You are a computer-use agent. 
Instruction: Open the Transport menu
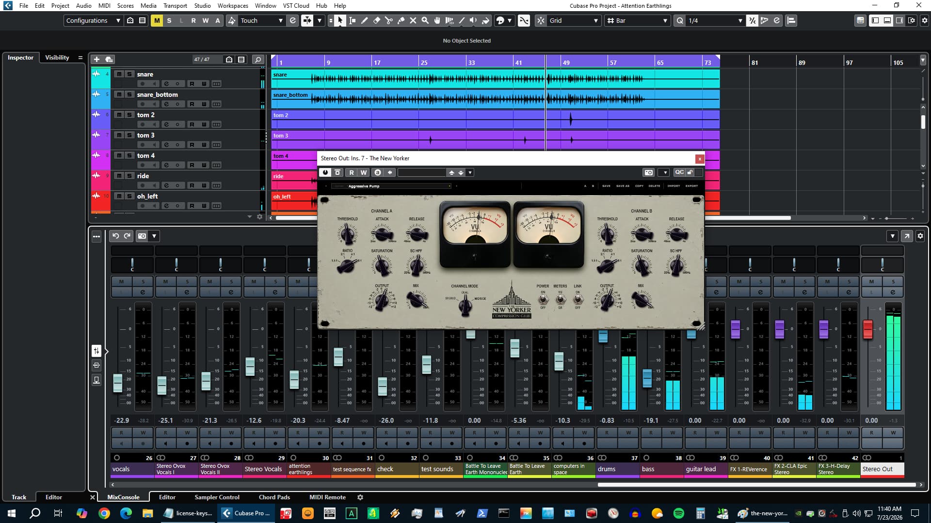(175, 5)
